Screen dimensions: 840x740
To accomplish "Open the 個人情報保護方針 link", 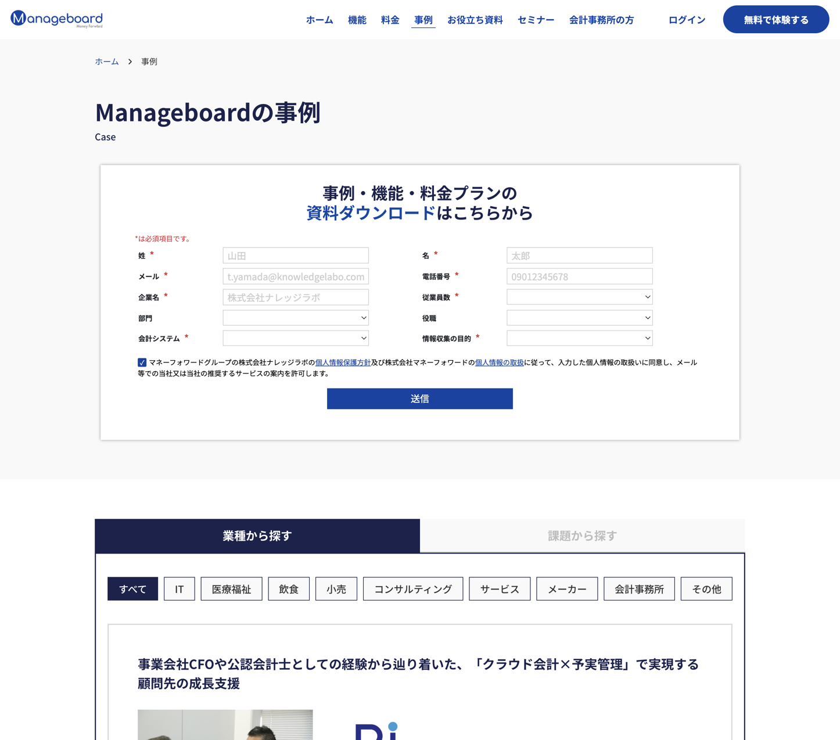I will click(343, 362).
